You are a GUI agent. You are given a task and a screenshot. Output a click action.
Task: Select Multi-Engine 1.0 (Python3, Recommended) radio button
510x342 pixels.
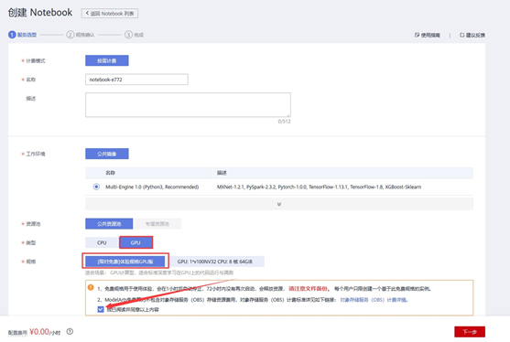pyautogui.click(x=96, y=187)
